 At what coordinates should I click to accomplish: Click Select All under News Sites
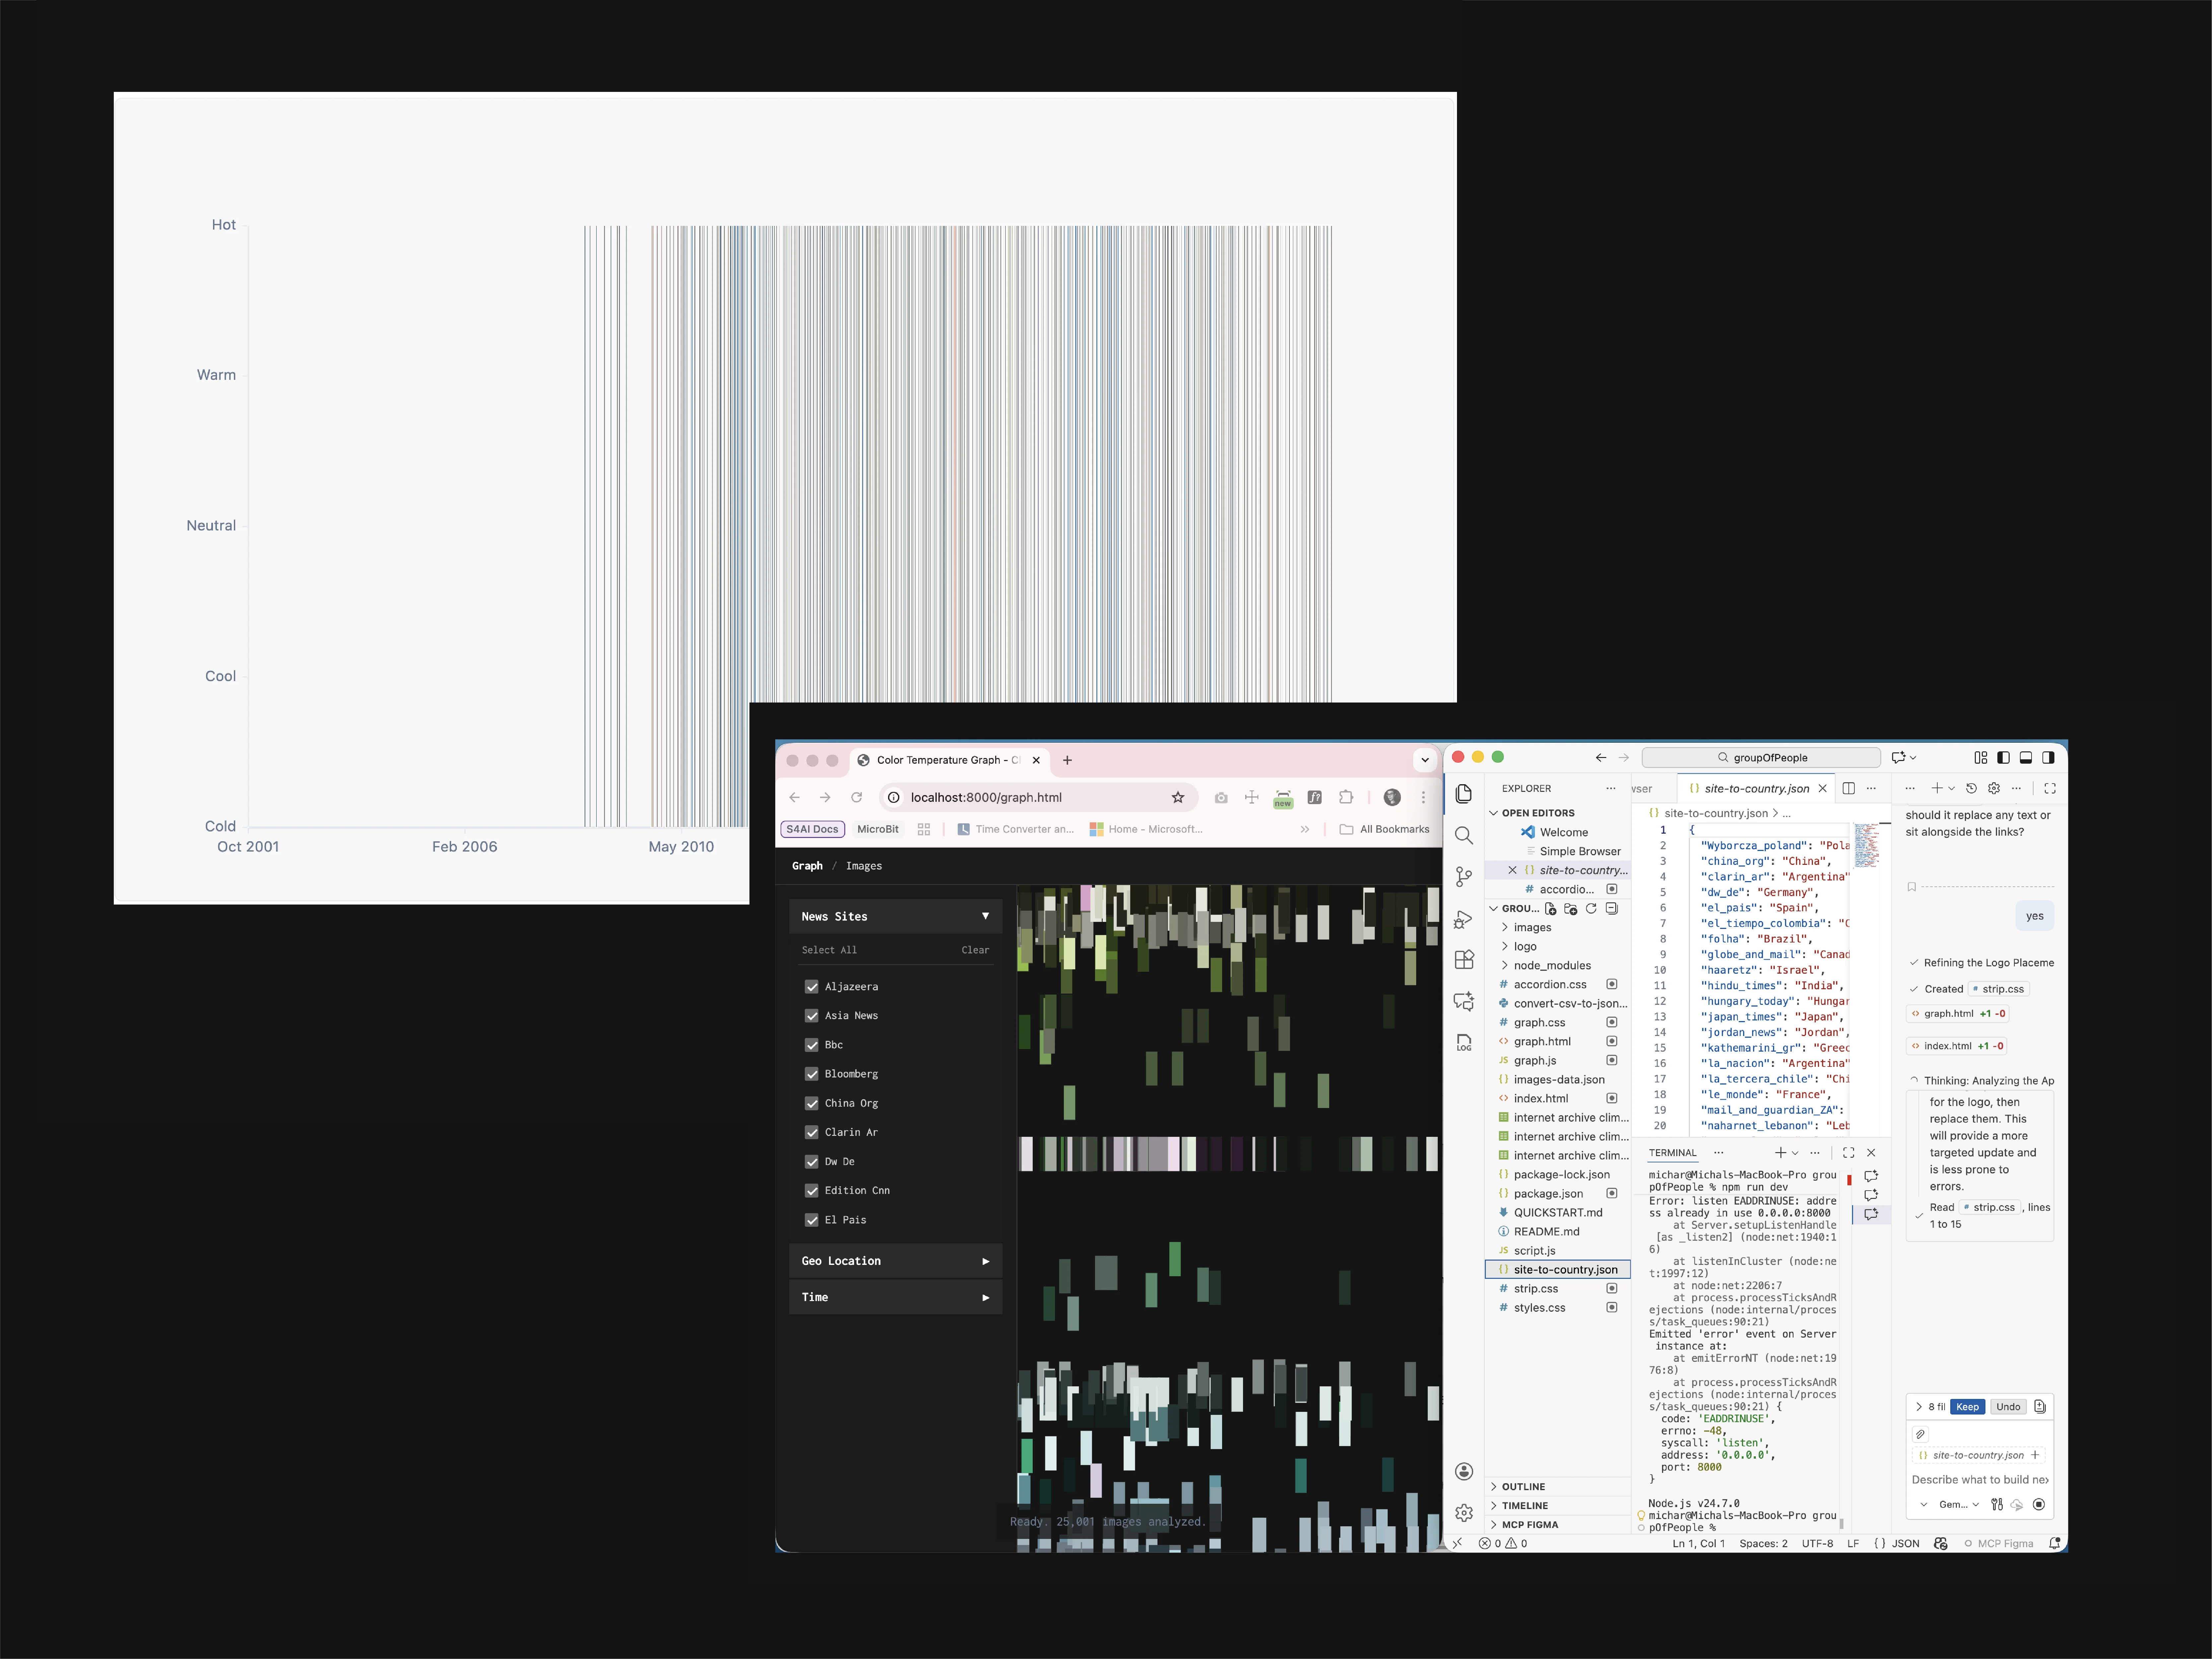829,950
